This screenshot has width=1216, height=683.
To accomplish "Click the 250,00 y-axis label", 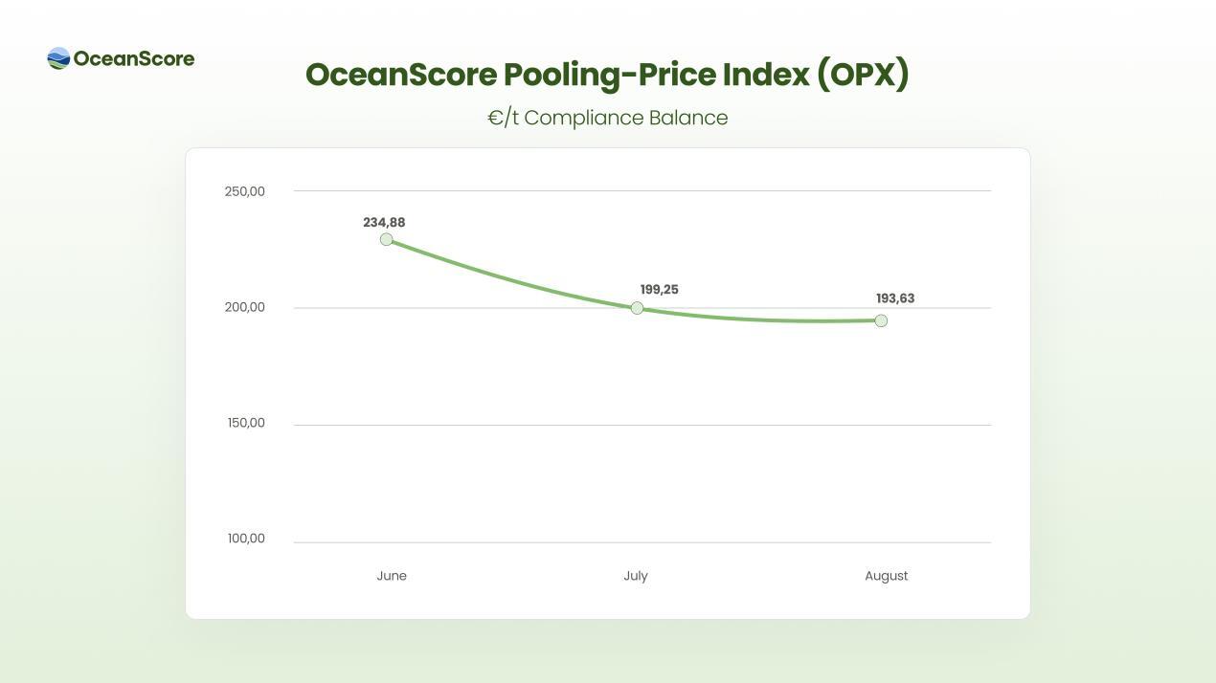I will (x=245, y=191).
